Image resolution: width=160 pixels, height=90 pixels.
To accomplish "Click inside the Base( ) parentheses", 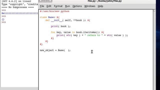I will tap(66, 50).
